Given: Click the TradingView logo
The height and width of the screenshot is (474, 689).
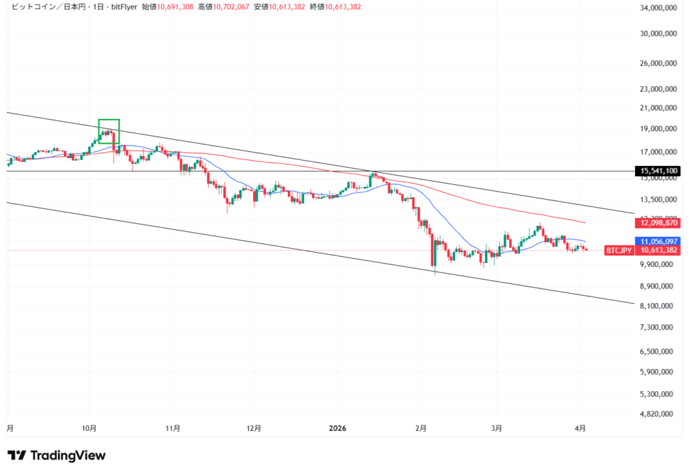Looking at the screenshot, I should [59, 455].
